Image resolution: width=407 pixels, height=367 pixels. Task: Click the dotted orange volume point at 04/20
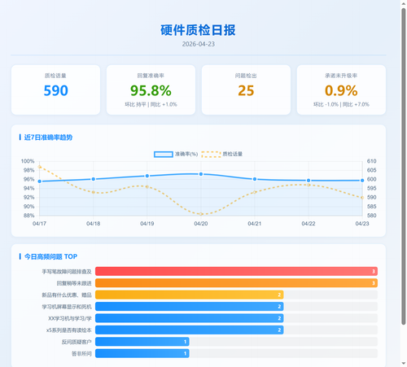pyautogui.click(x=201, y=214)
